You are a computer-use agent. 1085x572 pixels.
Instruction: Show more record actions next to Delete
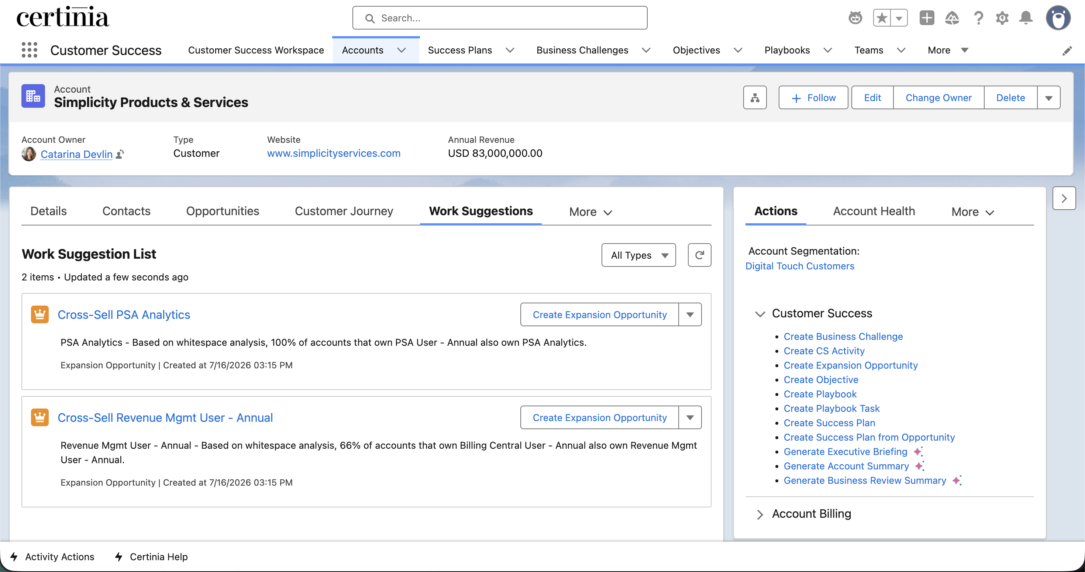coord(1048,98)
